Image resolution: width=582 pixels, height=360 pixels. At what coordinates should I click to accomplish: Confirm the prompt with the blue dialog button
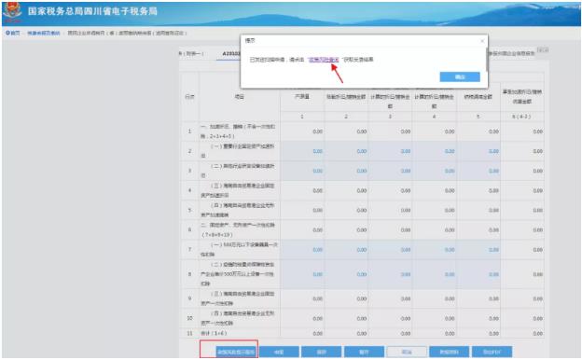point(460,76)
